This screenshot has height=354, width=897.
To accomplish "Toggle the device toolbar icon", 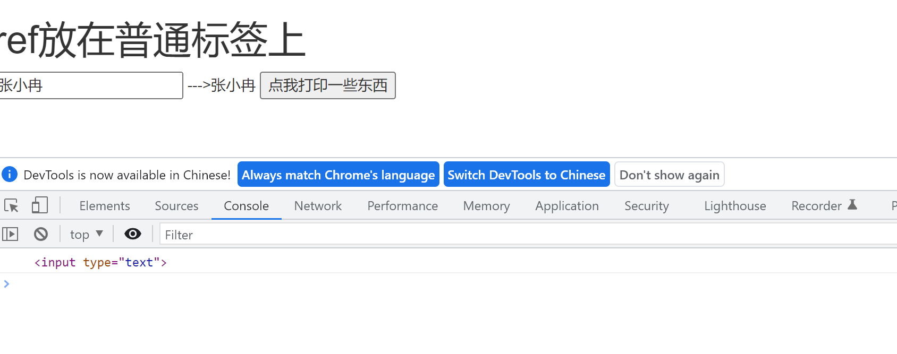I will 39,205.
